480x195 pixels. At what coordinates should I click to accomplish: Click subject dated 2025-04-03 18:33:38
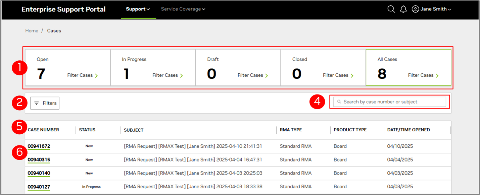pyautogui.click(x=193, y=187)
